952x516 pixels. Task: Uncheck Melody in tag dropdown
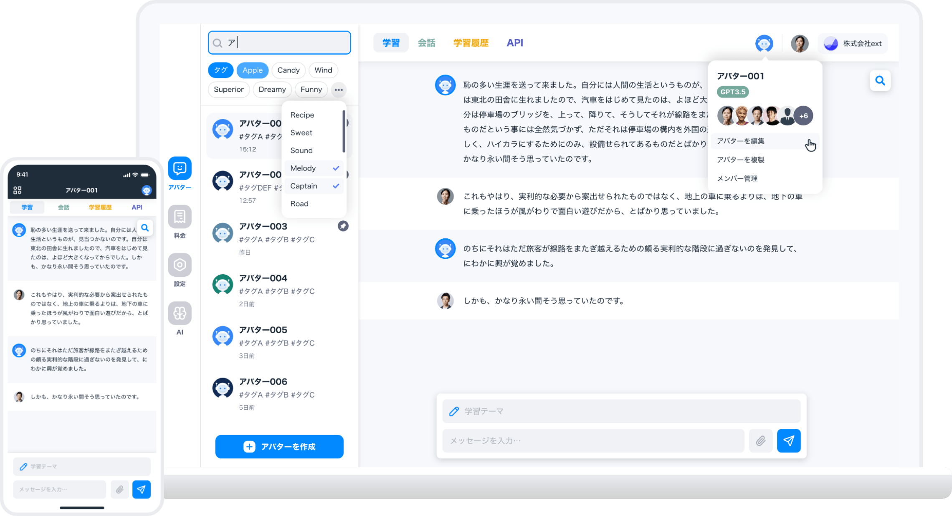314,168
